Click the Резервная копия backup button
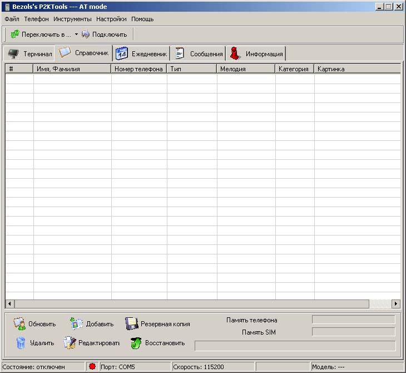The width and height of the screenshot is (406, 373). tap(158, 324)
